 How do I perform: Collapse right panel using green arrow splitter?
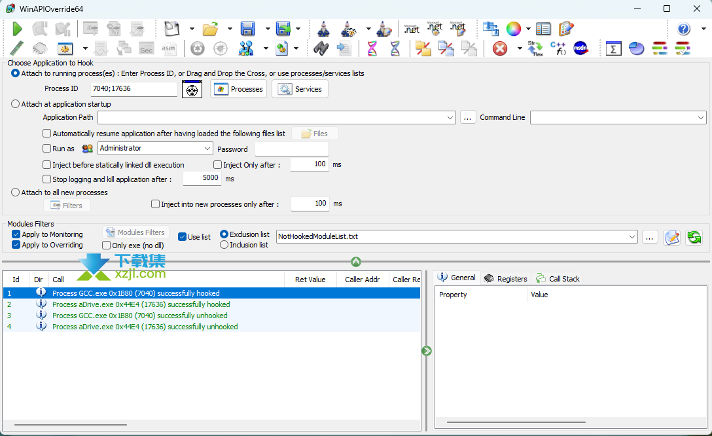(427, 351)
